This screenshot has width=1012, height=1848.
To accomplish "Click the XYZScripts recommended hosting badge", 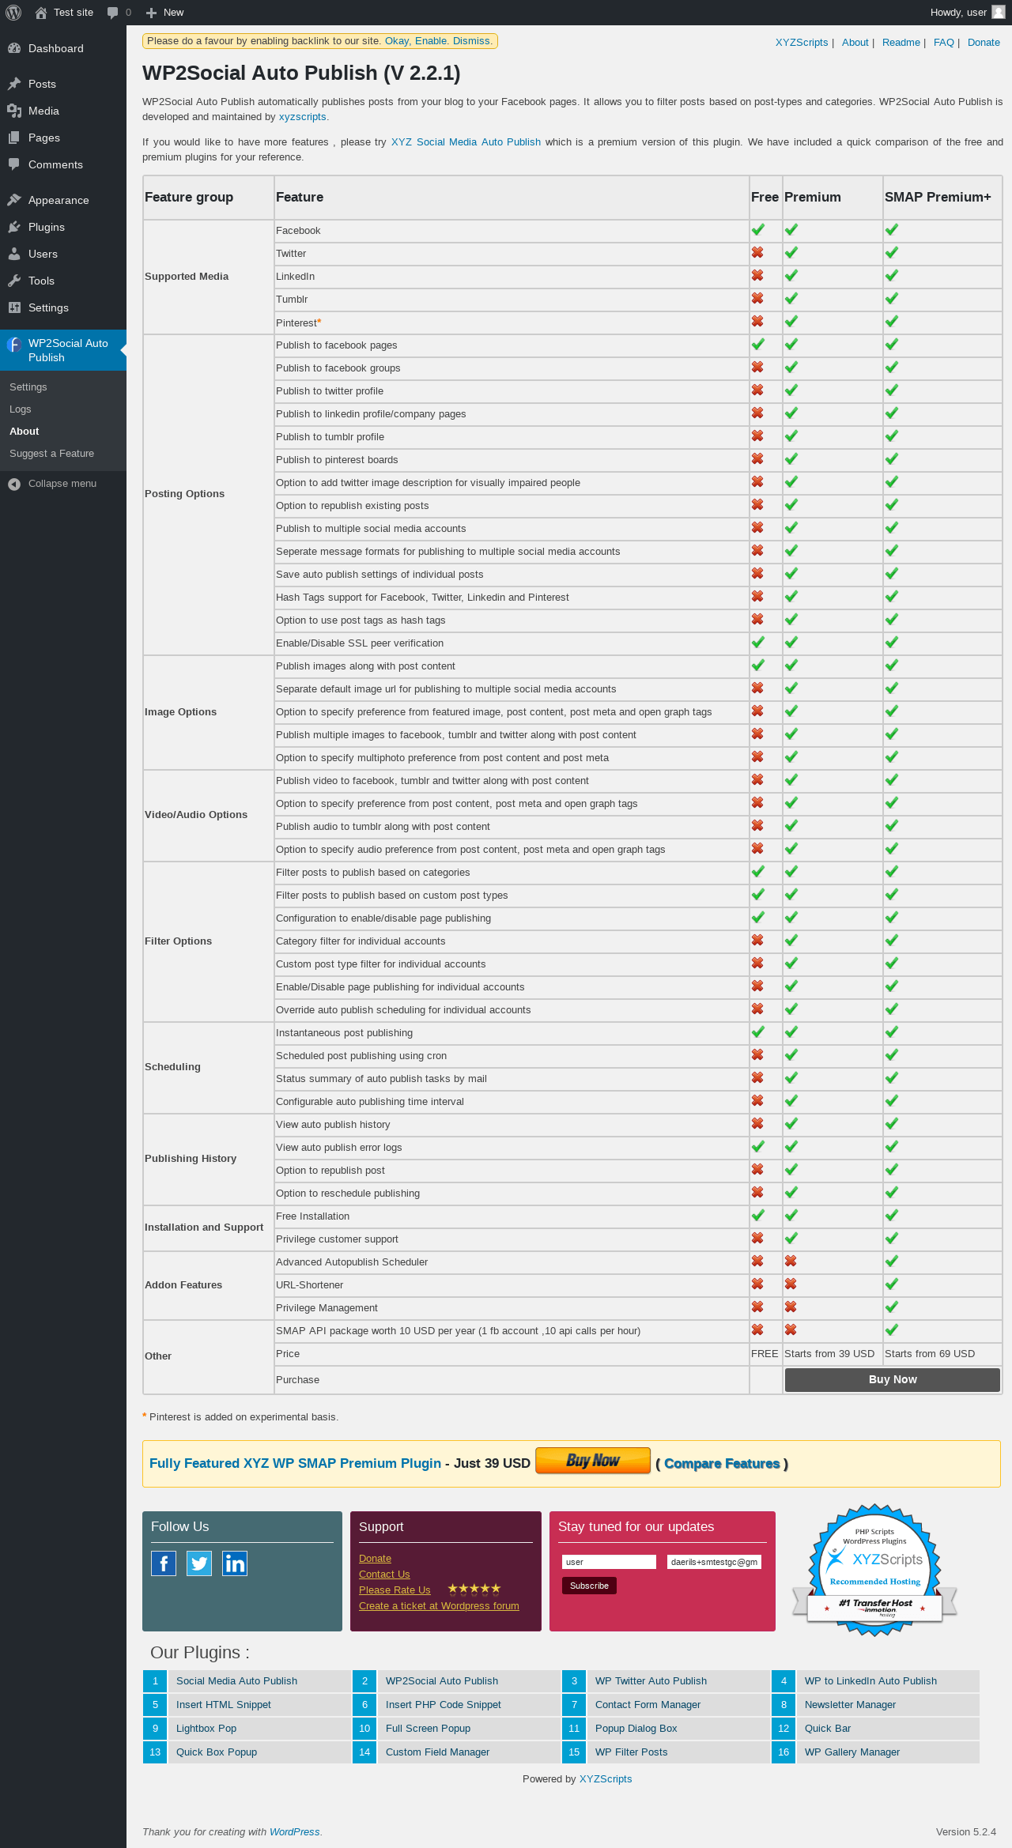I will tap(875, 1570).
